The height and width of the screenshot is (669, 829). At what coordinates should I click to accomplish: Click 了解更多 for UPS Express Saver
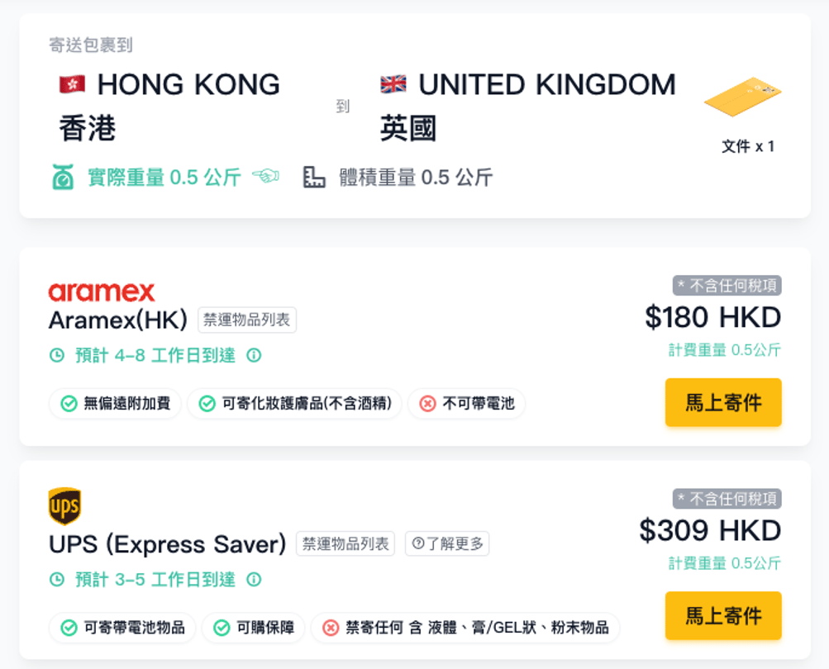pos(447,544)
